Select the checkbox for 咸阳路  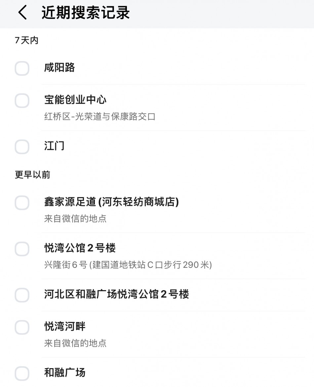click(22, 68)
